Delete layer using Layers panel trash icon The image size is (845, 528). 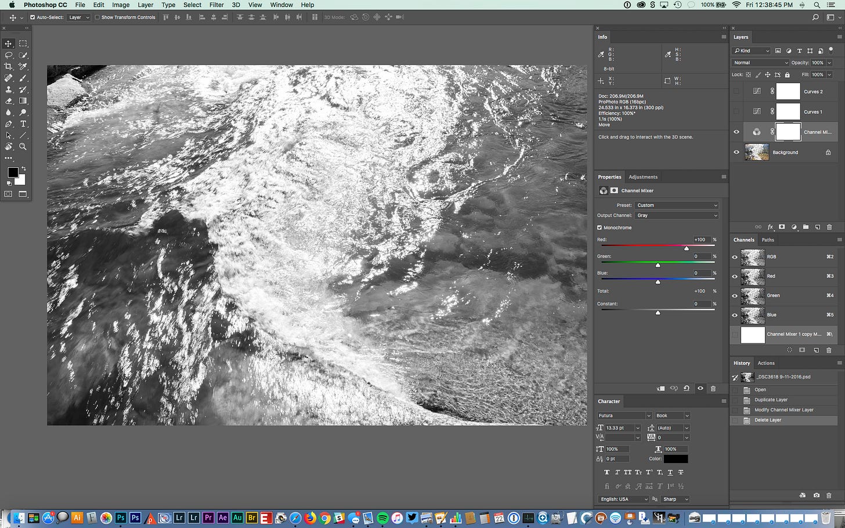pyautogui.click(x=829, y=227)
